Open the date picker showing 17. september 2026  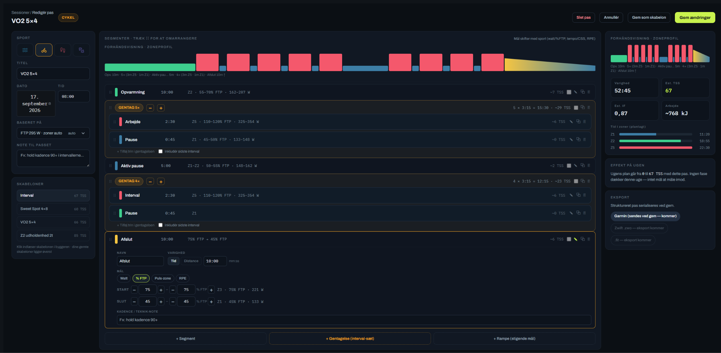click(x=36, y=104)
